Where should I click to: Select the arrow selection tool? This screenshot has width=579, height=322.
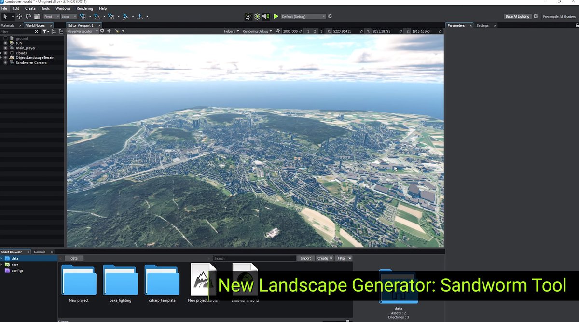click(x=5, y=16)
